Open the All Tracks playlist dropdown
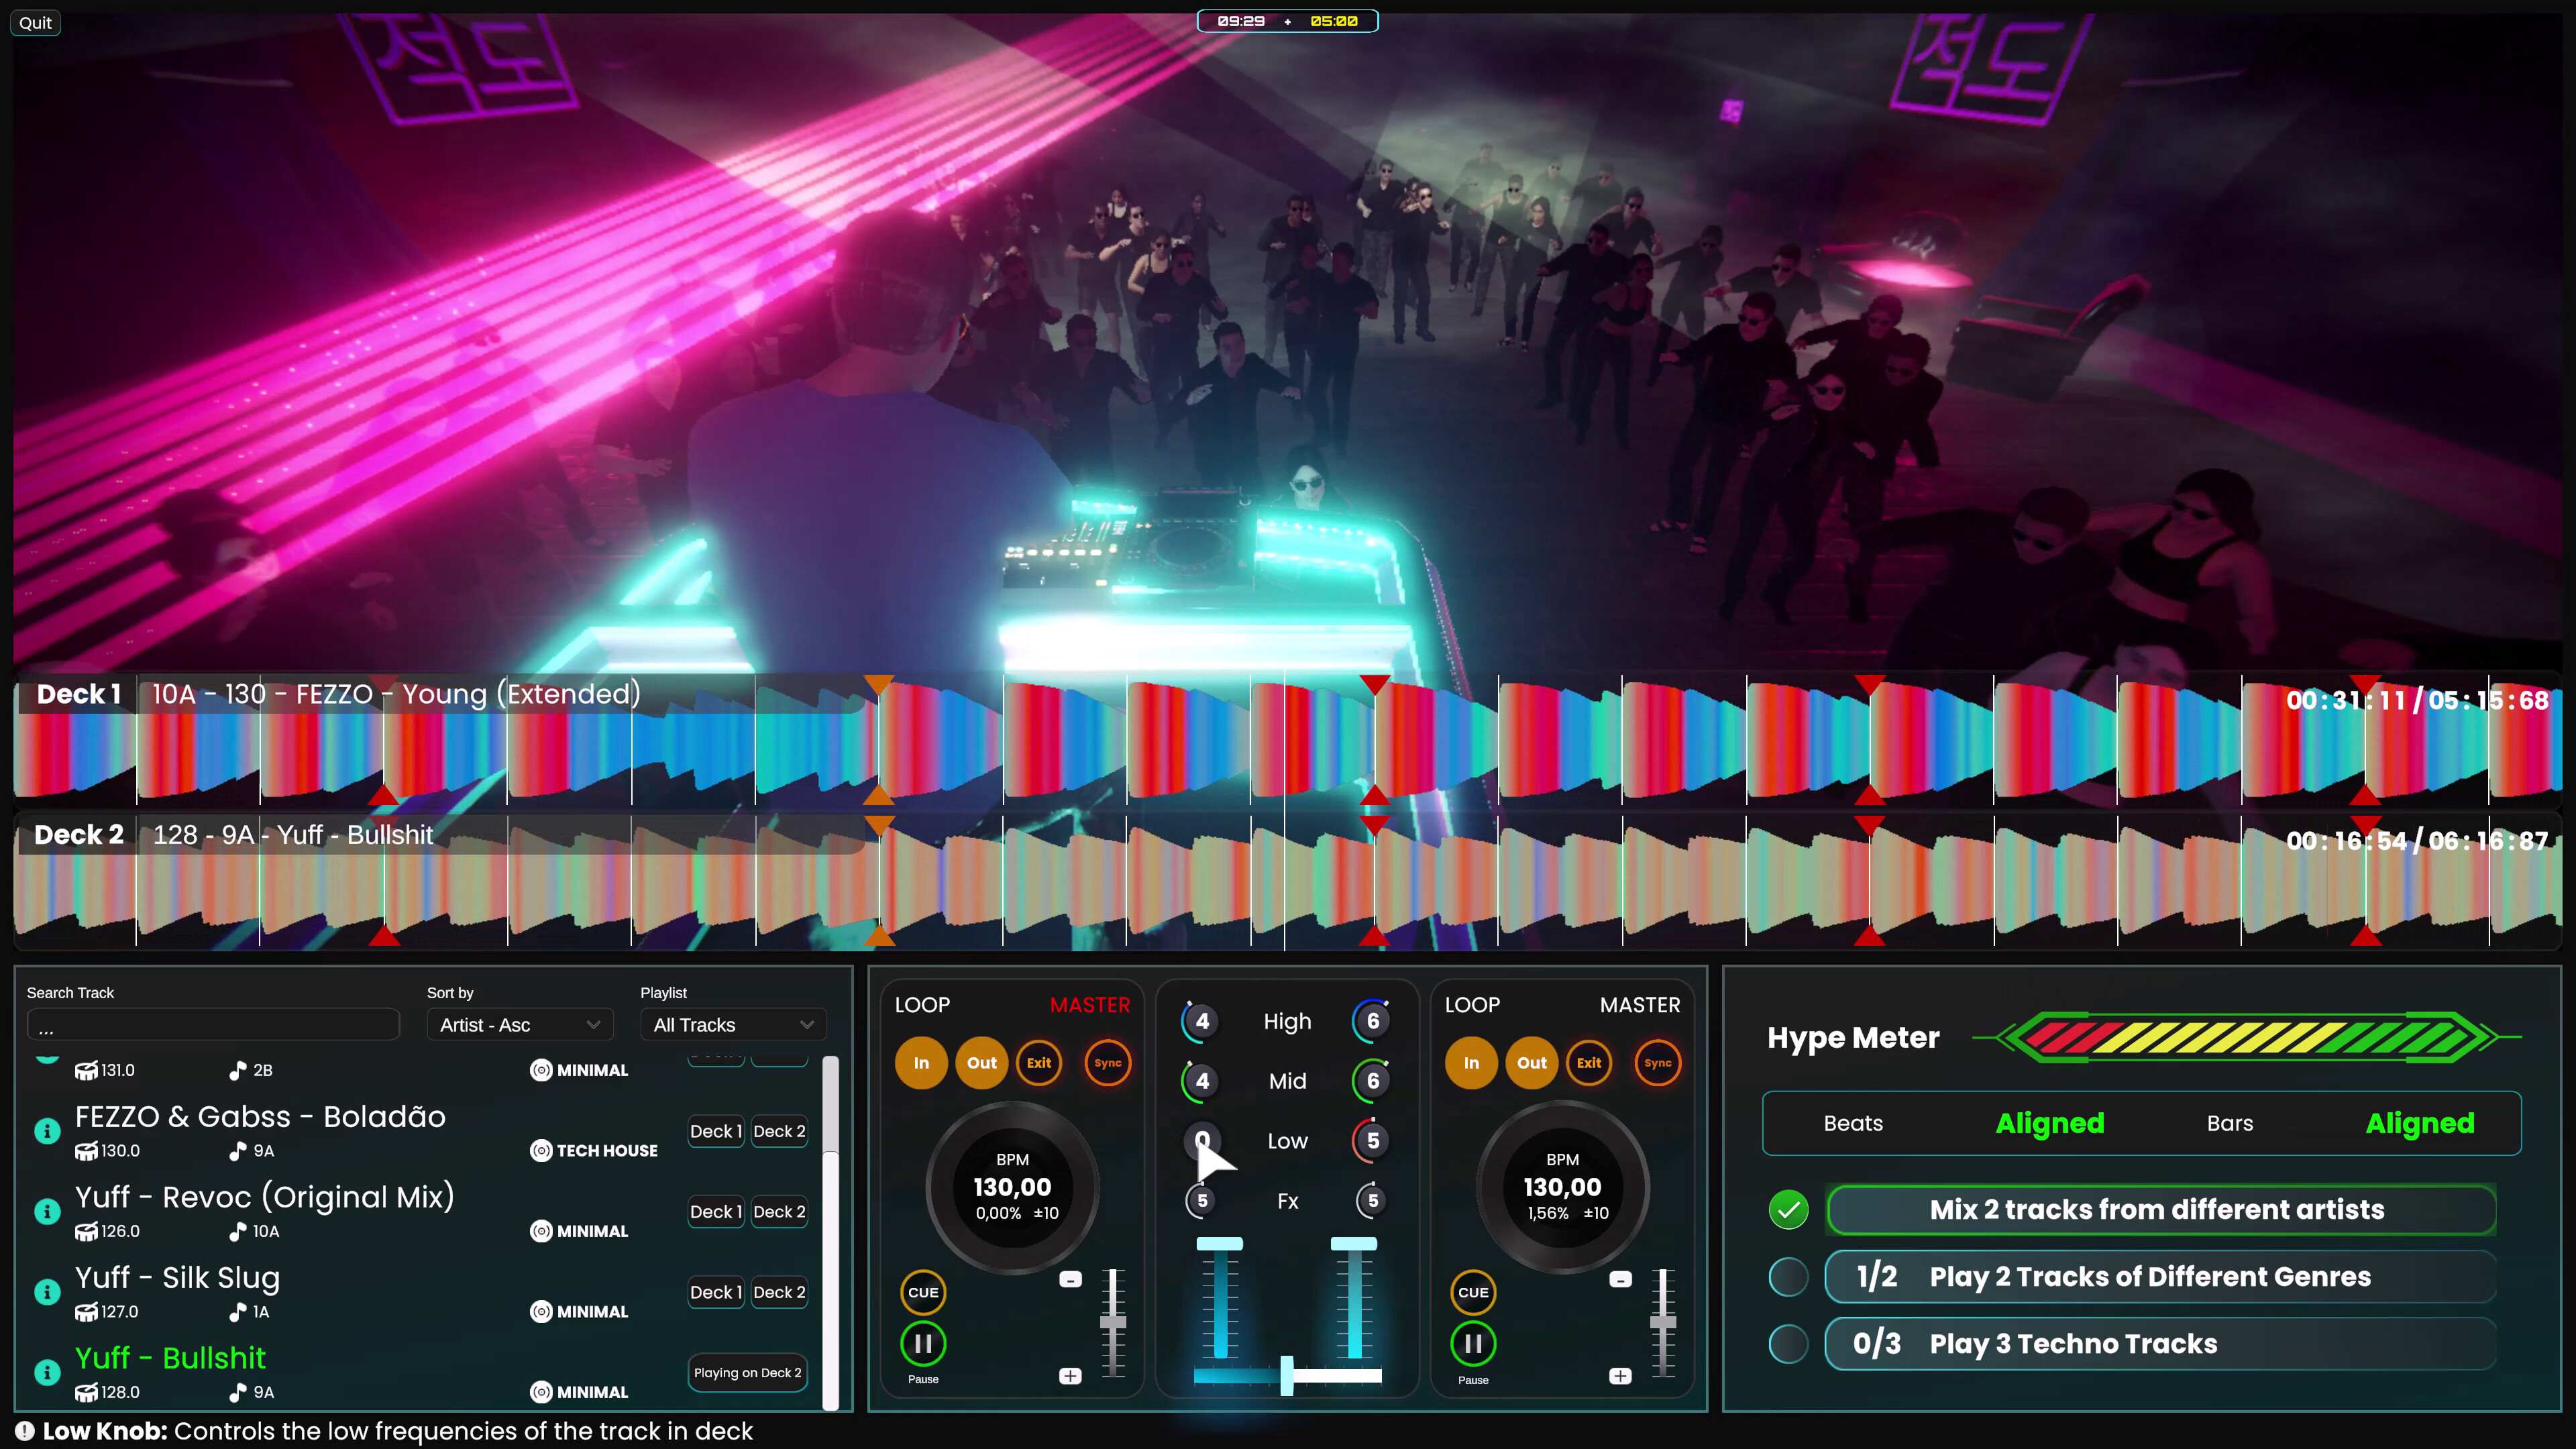Screen dimensions: 2576x1449 click(733, 1025)
